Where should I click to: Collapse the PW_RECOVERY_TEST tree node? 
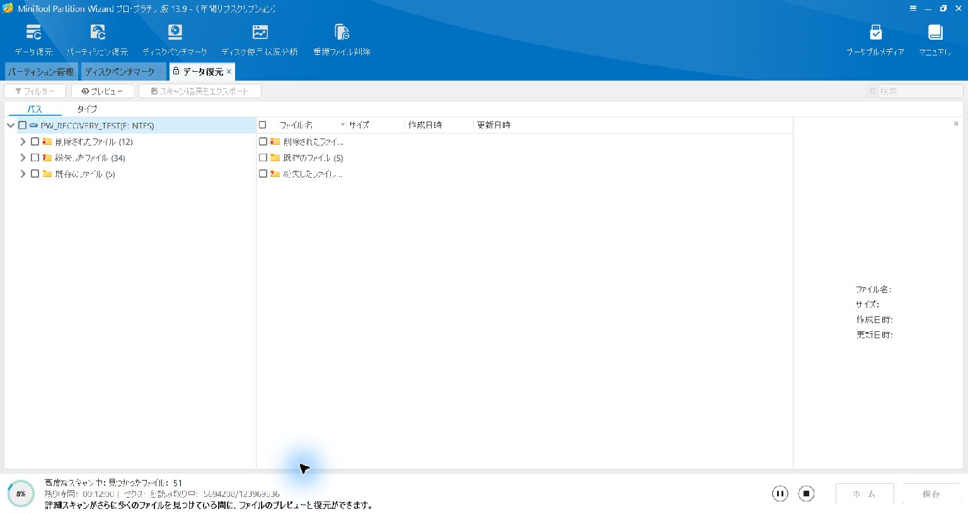pyautogui.click(x=11, y=125)
